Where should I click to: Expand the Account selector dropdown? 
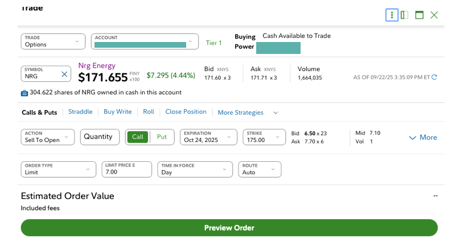(144, 41)
